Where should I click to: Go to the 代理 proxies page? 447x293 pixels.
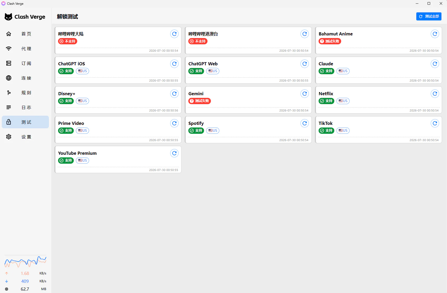click(25, 49)
